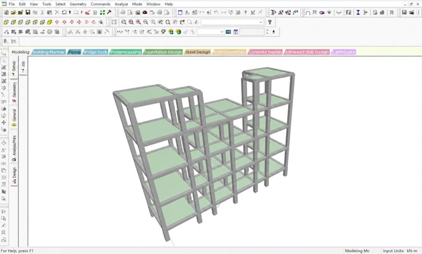The image size is (422, 254).
Task: Open the Help menu
Action: click(168, 4)
